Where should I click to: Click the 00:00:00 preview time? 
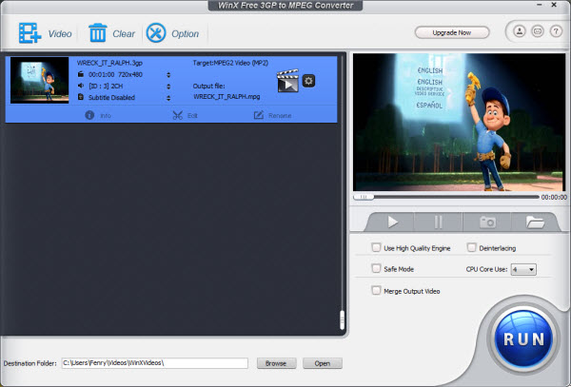click(554, 197)
